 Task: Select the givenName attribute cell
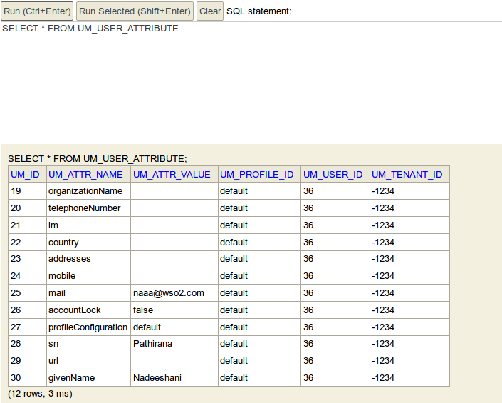[89, 377]
